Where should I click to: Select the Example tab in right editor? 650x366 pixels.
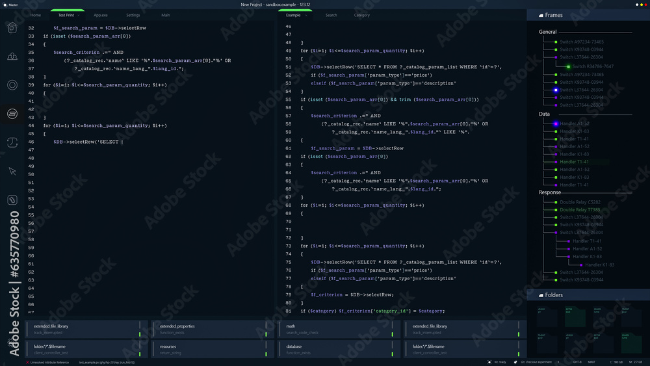pyautogui.click(x=293, y=15)
